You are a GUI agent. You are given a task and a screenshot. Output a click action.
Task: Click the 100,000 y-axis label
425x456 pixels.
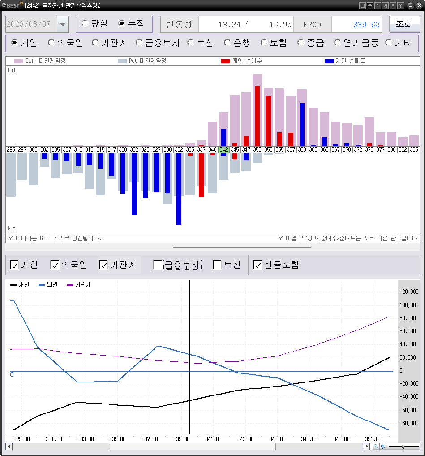pos(409,305)
